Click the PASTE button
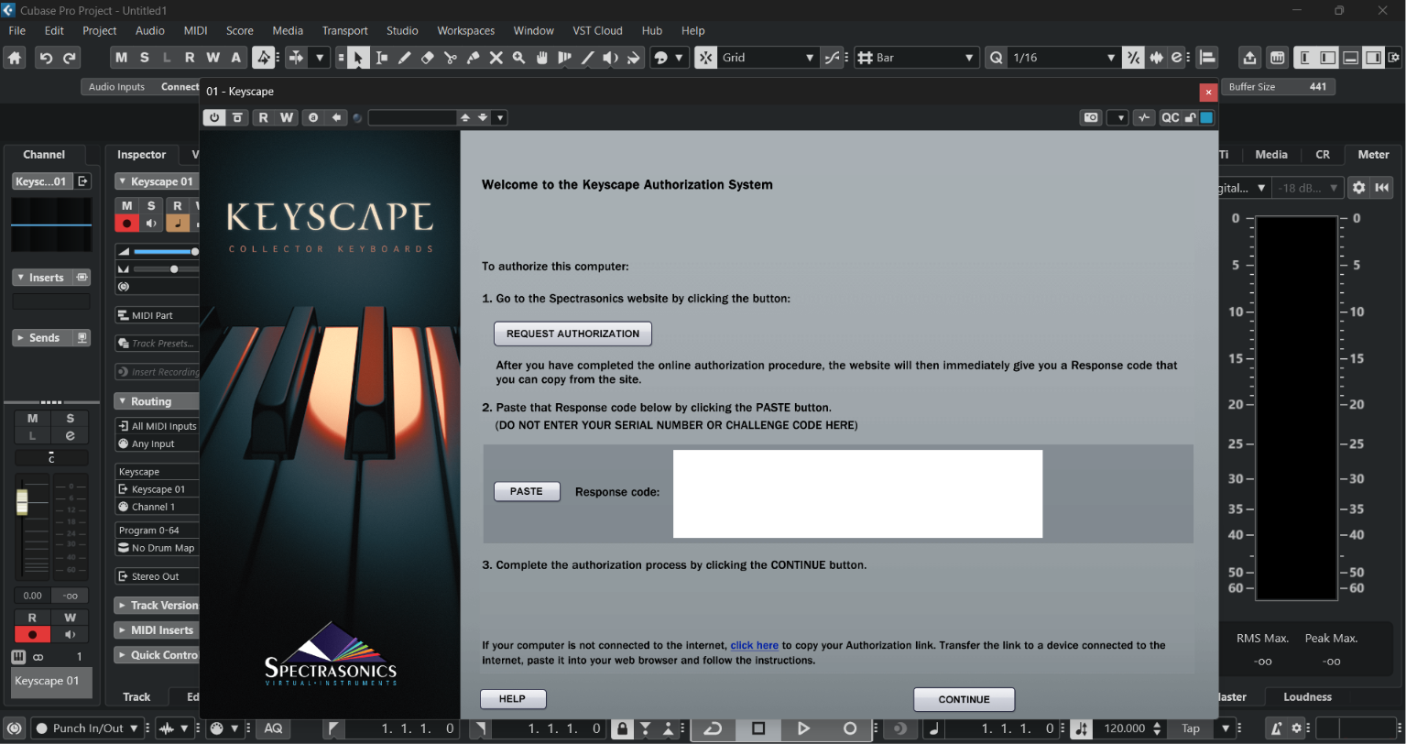This screenshot has height=744, width=1406. coord(527,491)
